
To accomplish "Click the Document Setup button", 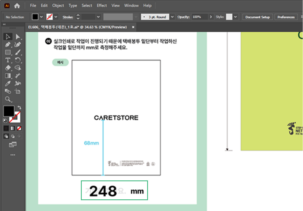I will [x=257, y=17].
